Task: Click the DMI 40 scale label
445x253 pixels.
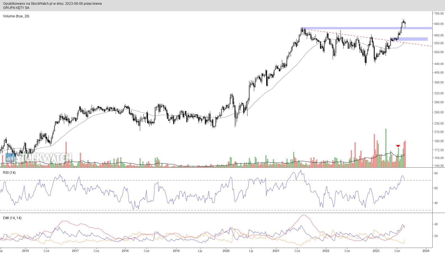Action: point(436,224)
